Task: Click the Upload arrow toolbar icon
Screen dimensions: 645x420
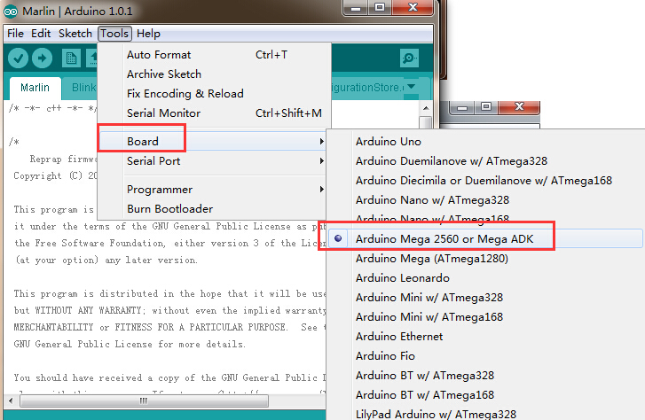Action: click(42, 58)
